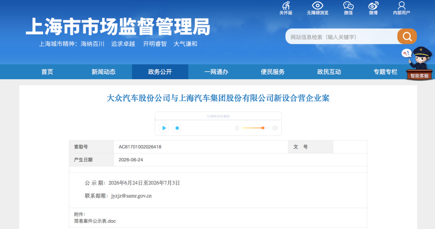Open the 智能客服 police mascot assistant
435x229 pixels.
(x=419, y=64)
